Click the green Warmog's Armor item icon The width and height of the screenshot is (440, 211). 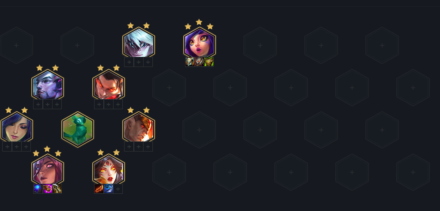coord(209,62)
